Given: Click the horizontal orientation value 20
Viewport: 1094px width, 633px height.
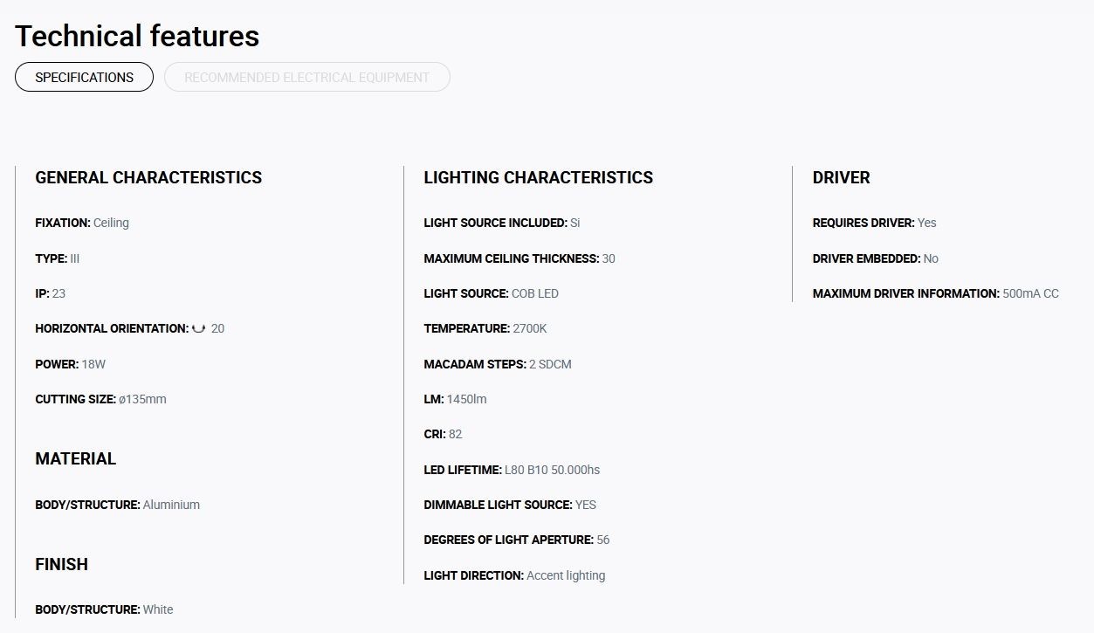Looking at the screenshot, I should (217, 328).
